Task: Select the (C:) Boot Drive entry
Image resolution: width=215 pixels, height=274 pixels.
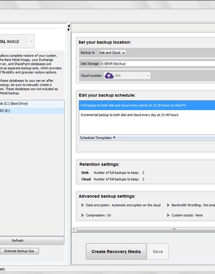Action: coord(32,104)
